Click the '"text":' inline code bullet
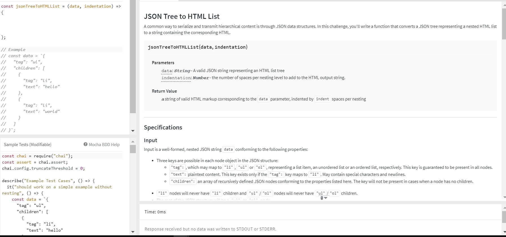This screenshot has width=506, height=237. [178, 175]
